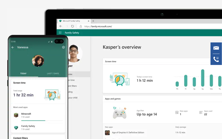Click the Sunday screen time bar

[x=203, y=78]
